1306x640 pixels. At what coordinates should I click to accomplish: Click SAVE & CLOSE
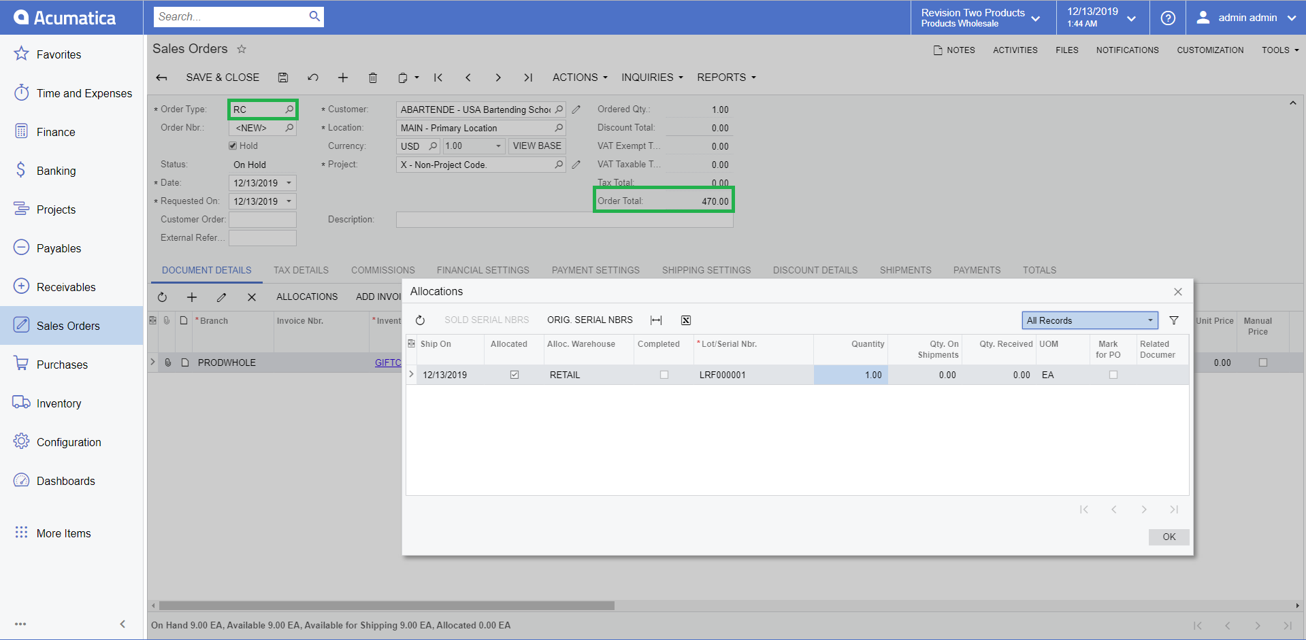[223, 78]
